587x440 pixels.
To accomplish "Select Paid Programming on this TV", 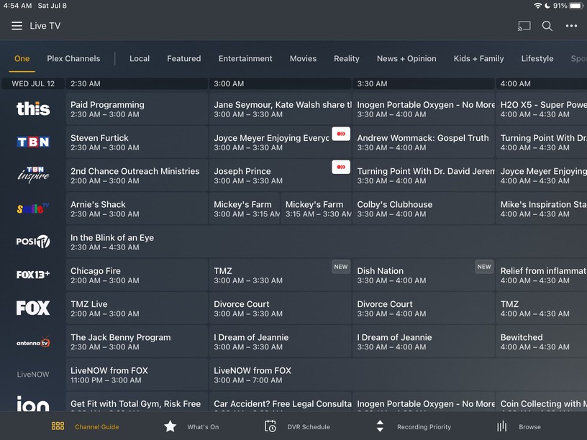I will click(137, 109).
